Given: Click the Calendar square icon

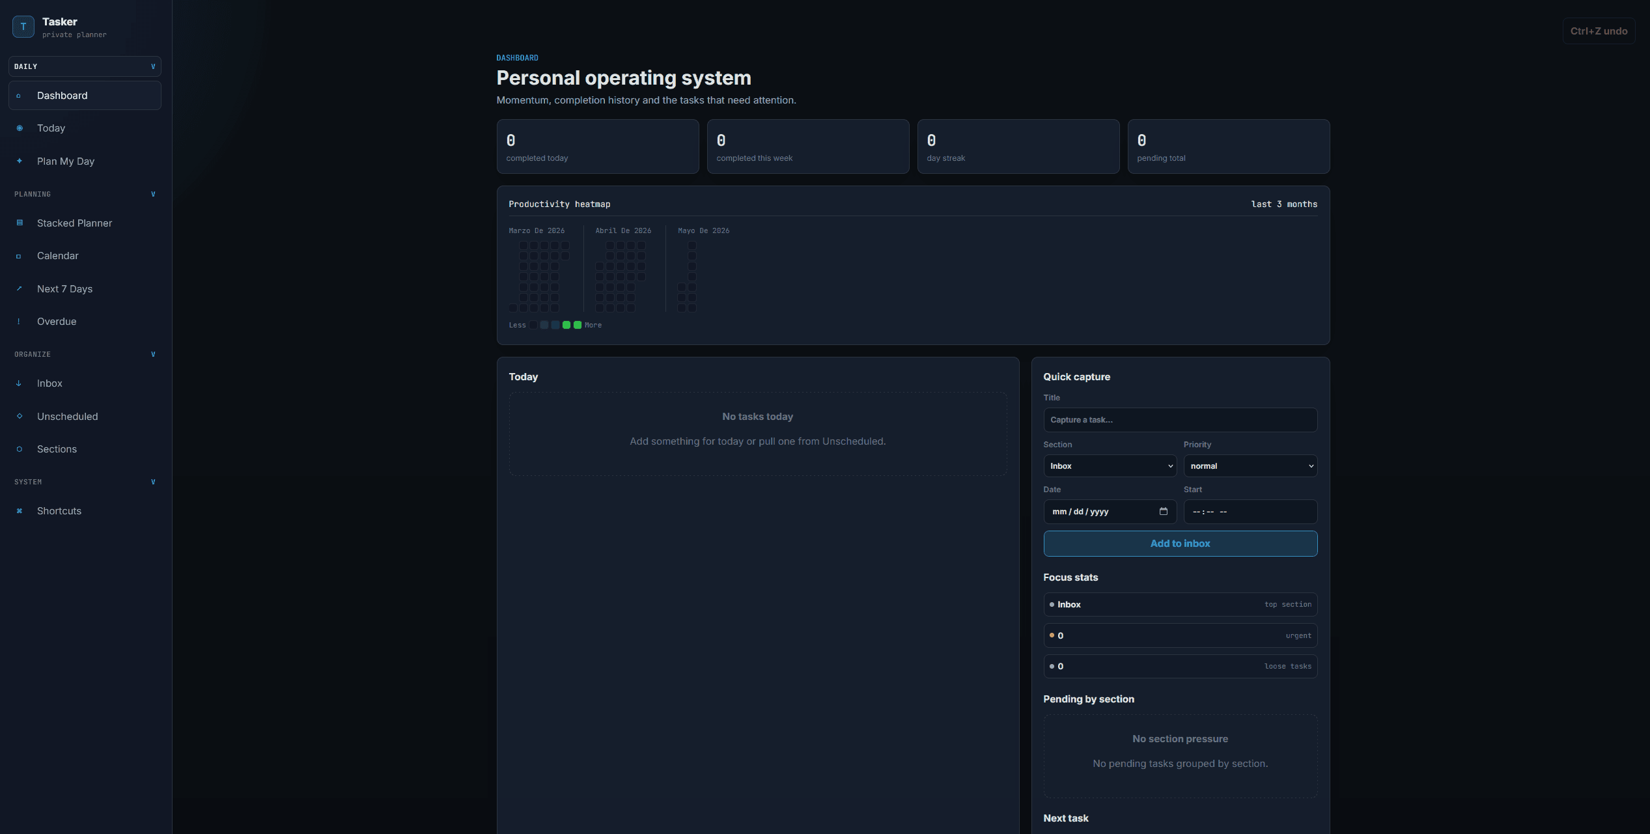Looking at the screenshot, I should coord(19,257).
